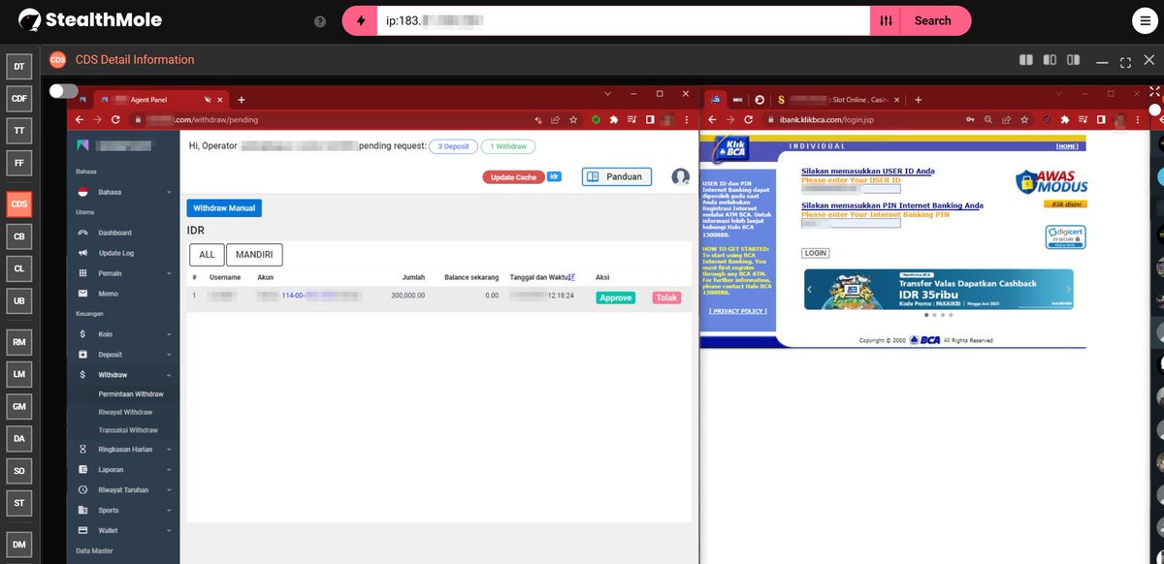The width and height of the screenshot is (1164, 564).
Task: Click the 1 Withdraw pending badge
Action: point(508,146)
